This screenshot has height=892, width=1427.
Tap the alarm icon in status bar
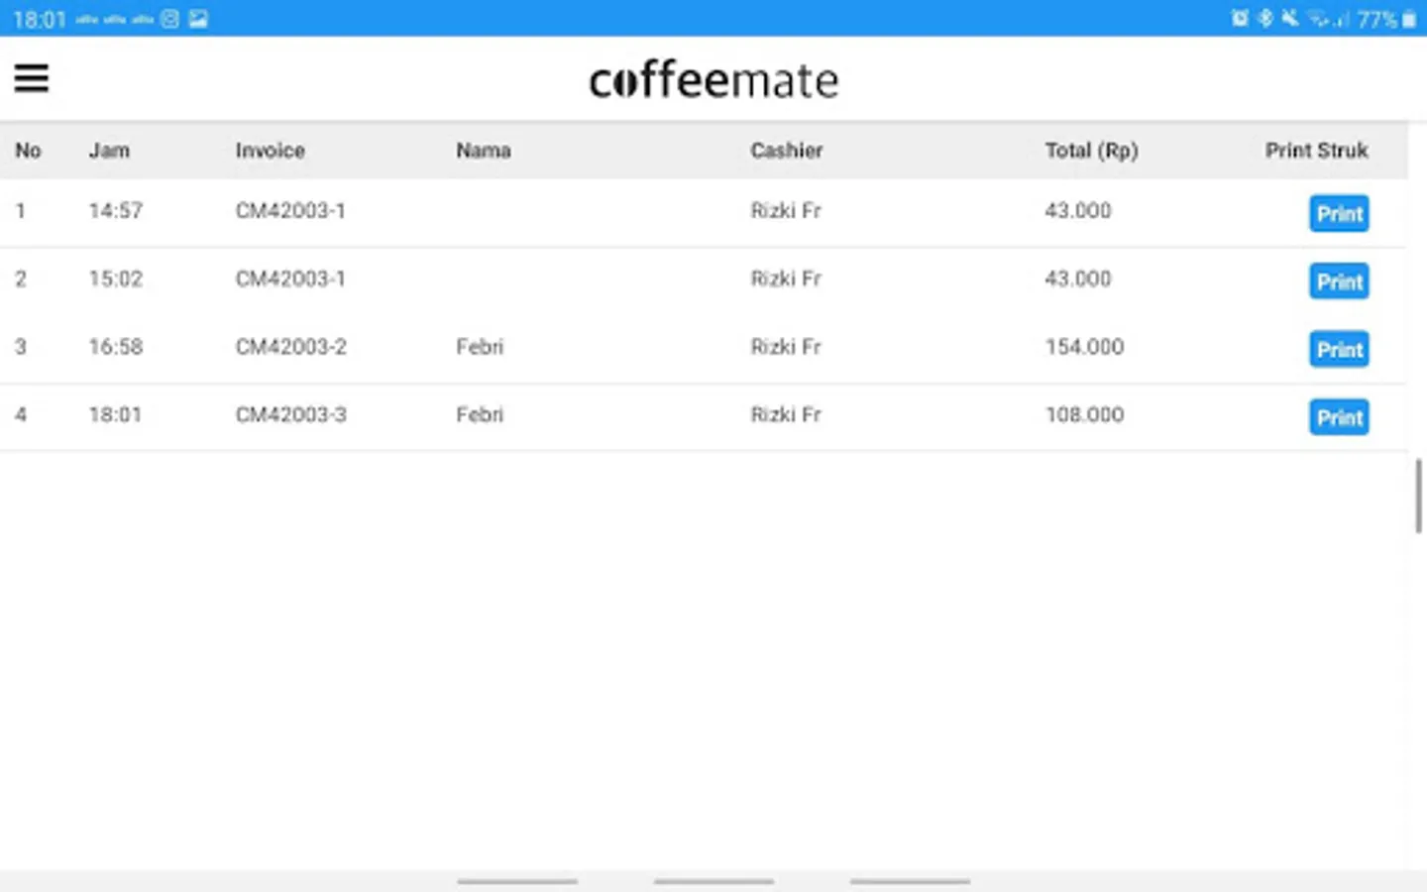pyautogui.click(x=1240, y=18)
